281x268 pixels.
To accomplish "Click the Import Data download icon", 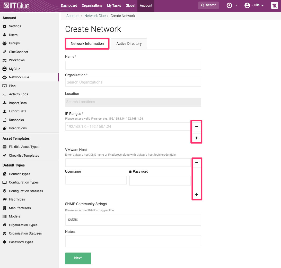I will click(x=4, y=103).
